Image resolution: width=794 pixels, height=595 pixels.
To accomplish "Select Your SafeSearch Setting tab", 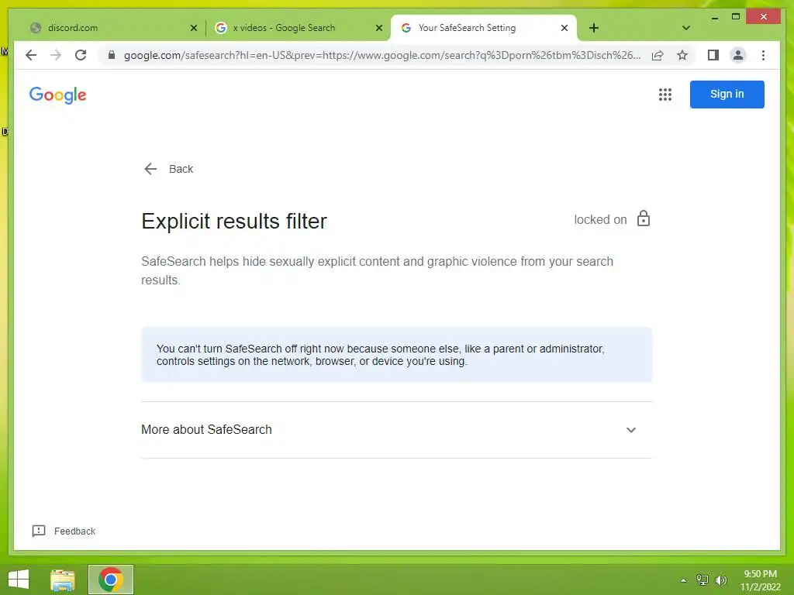I will 484,28.
